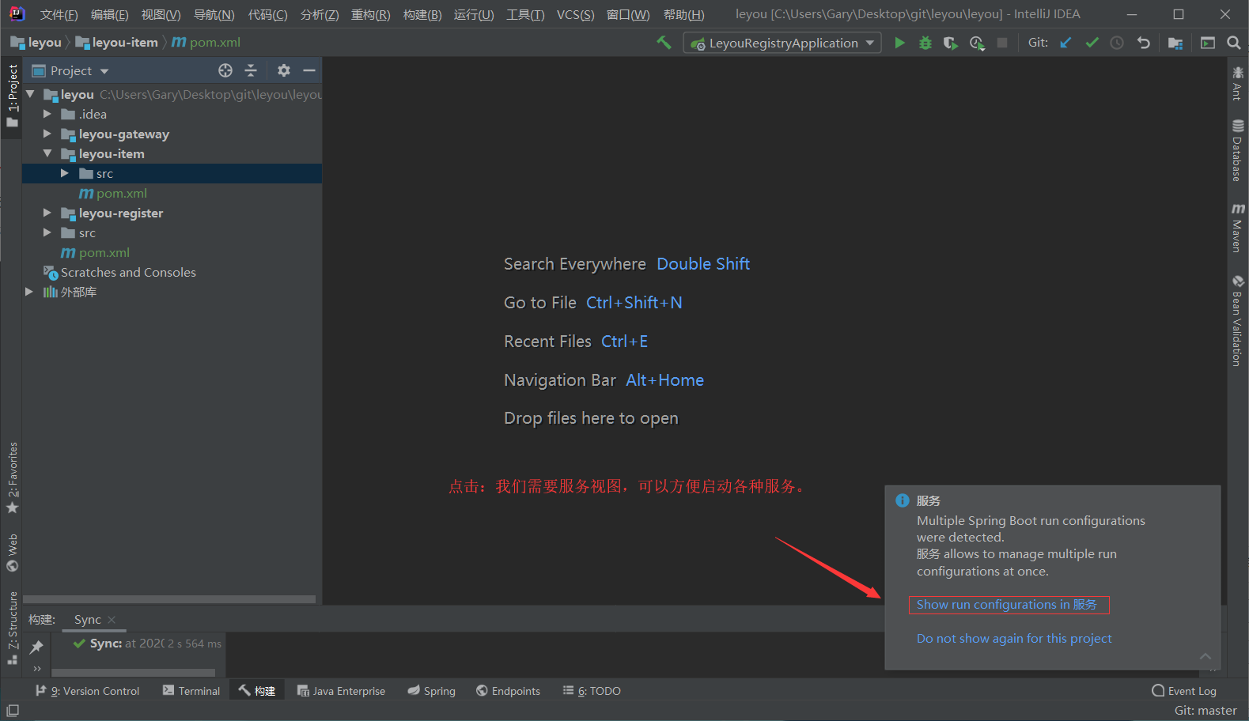Open Event Log in status bar
This screenshot has width=1249, height=721.
(1184, 690)
